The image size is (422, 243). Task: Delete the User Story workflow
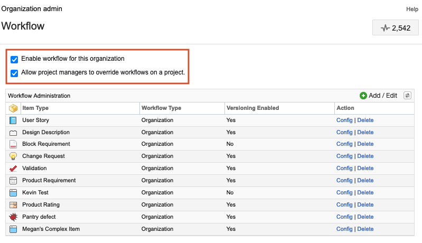[365, 120]
